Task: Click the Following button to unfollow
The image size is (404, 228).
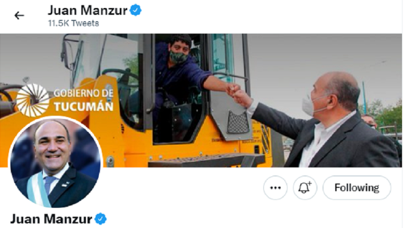Action: point(357,188)
